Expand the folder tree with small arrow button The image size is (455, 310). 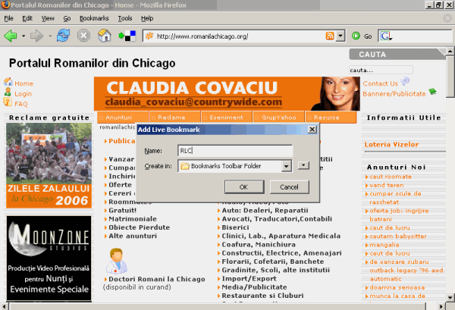click(x=303, y=165)
